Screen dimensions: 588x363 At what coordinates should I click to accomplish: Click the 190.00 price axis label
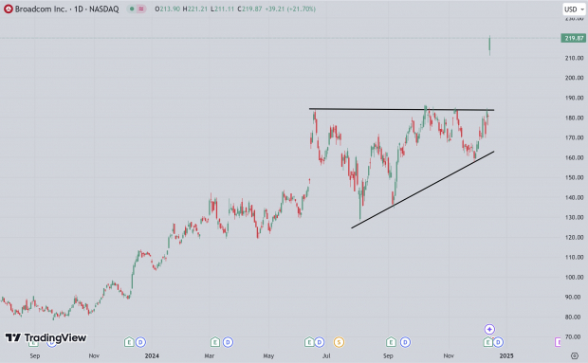(x=574, y=98)
